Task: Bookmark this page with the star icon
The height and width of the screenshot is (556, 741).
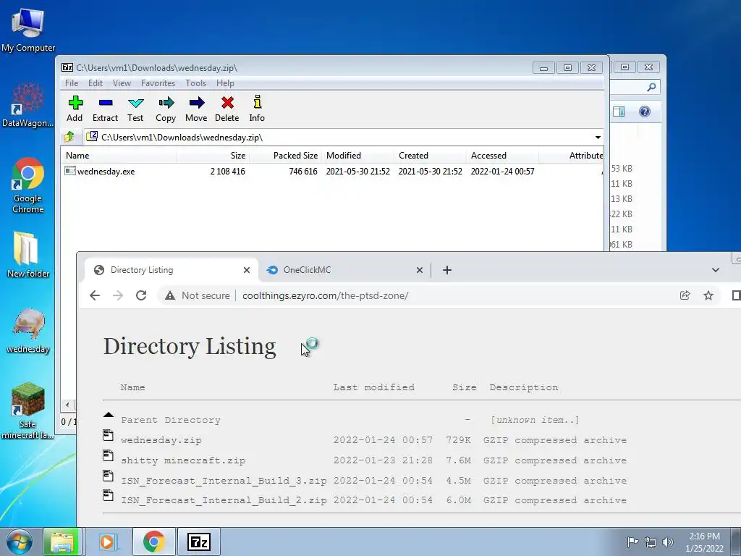Action: (x=708, y=295)
